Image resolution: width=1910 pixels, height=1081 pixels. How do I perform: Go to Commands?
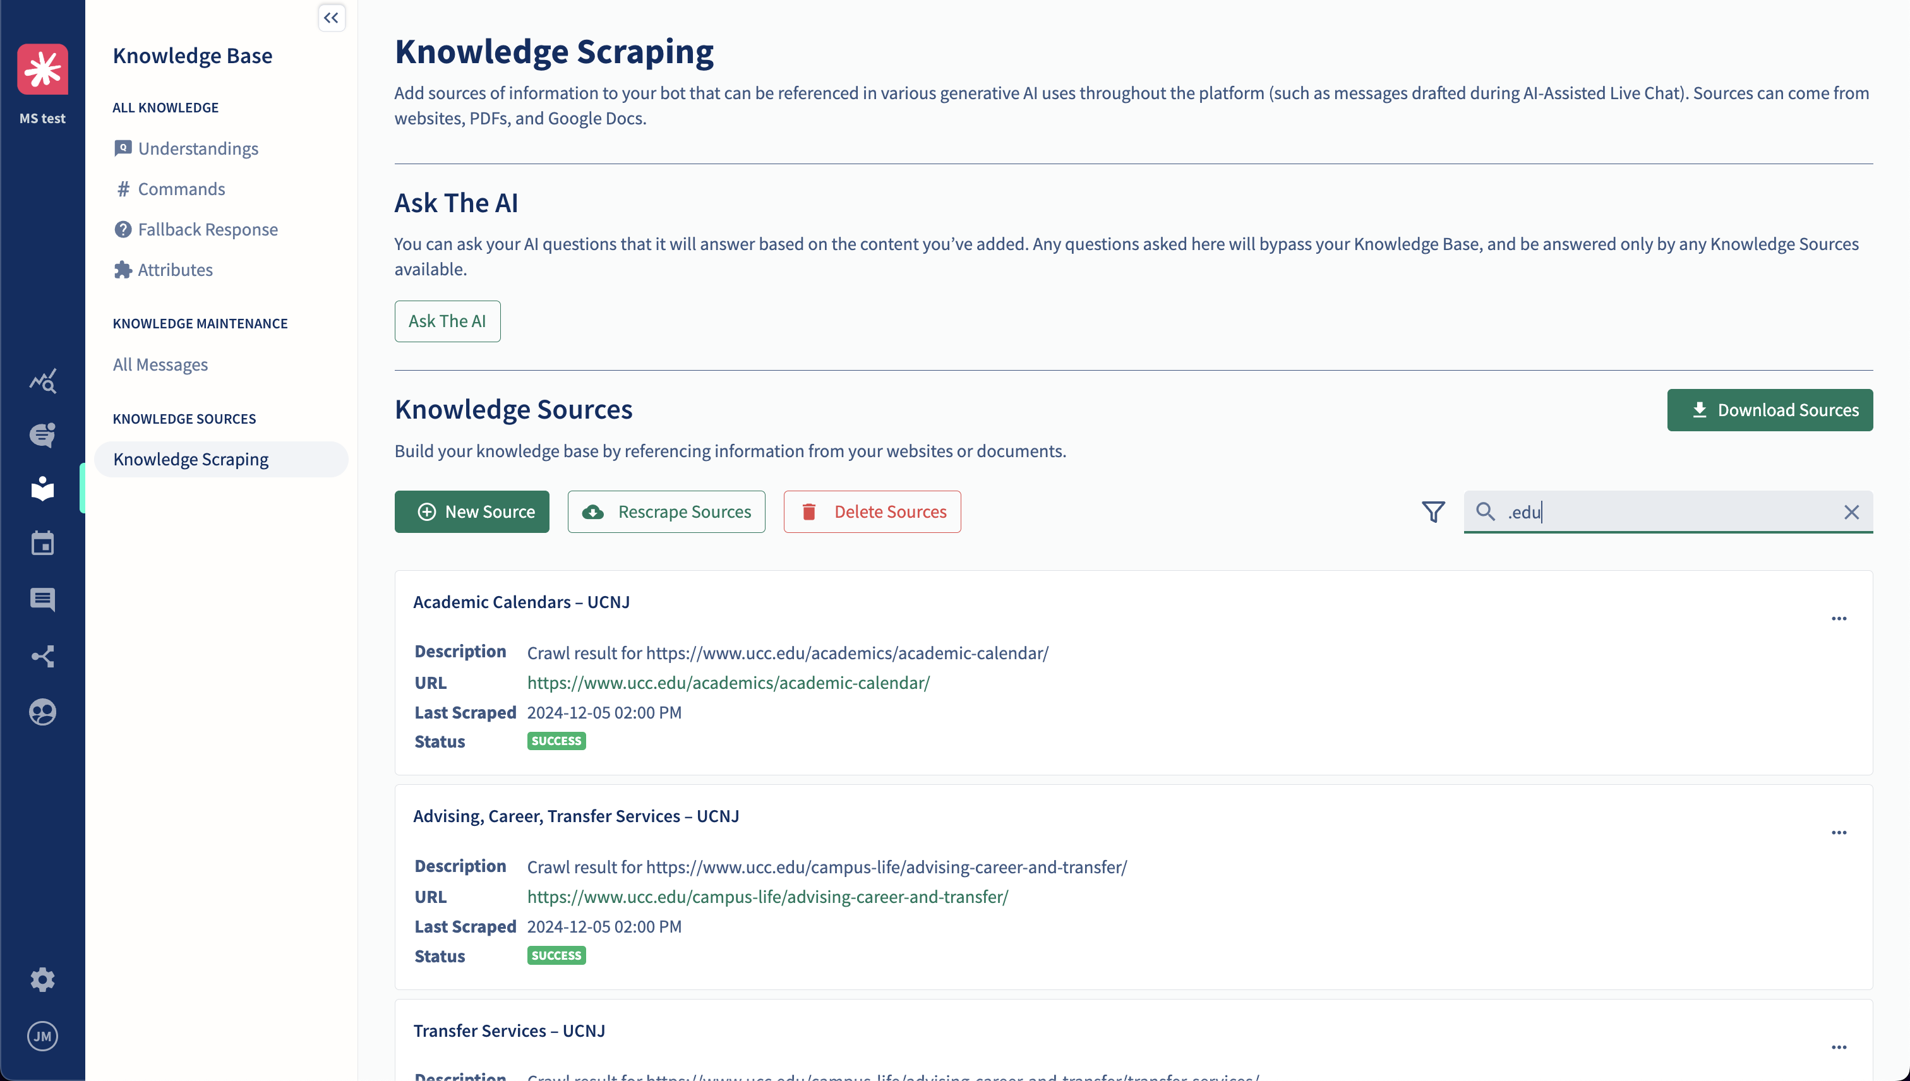pos(181,189)
